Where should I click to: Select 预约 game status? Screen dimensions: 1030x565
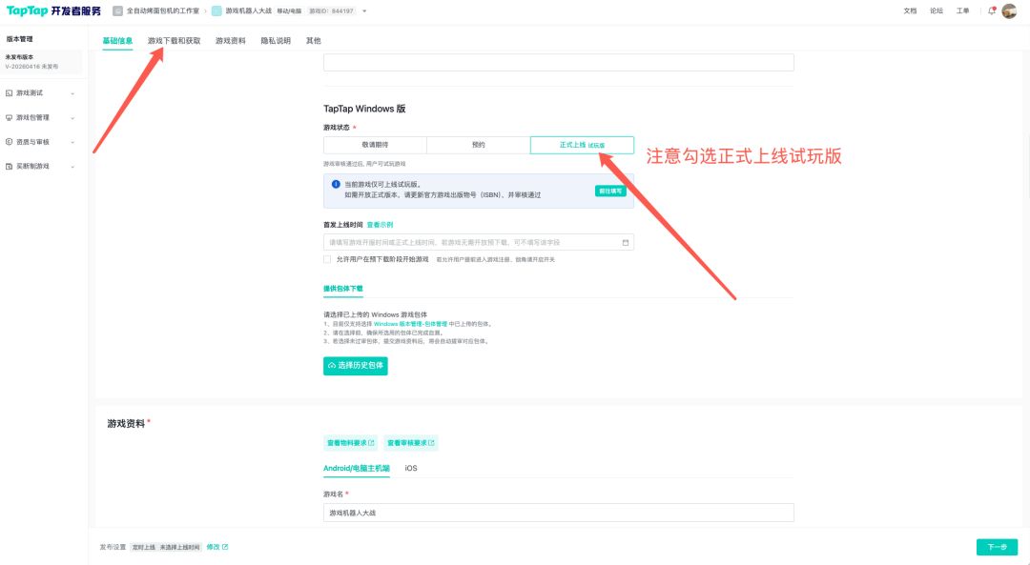(478, 145)
